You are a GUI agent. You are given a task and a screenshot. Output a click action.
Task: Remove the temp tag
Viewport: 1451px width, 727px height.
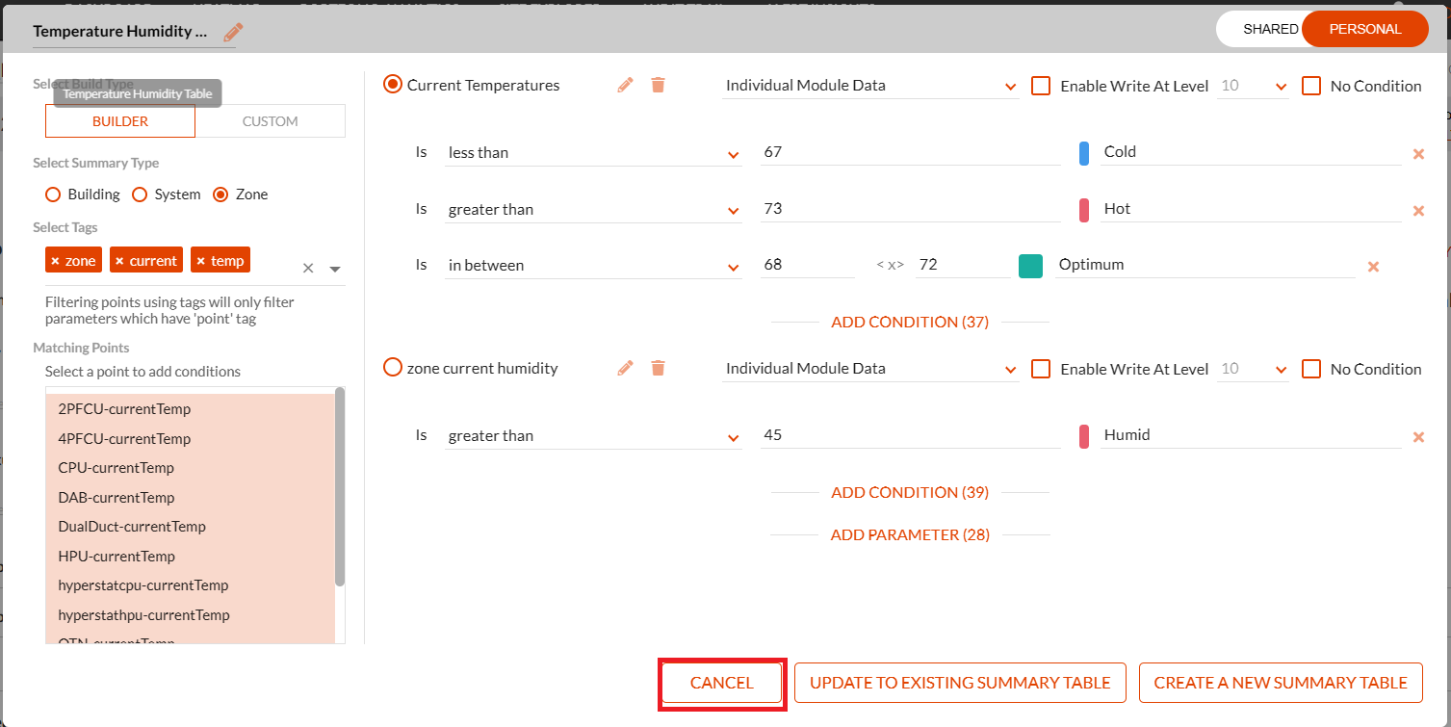[200, 261]
